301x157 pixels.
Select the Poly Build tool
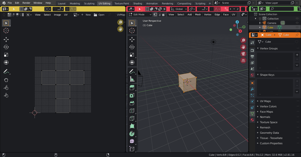132,126
